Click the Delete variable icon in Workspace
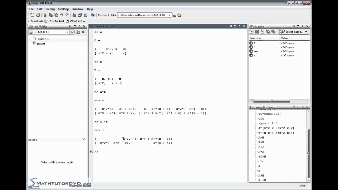Screen dimensions: 338x190 [273, 32]
